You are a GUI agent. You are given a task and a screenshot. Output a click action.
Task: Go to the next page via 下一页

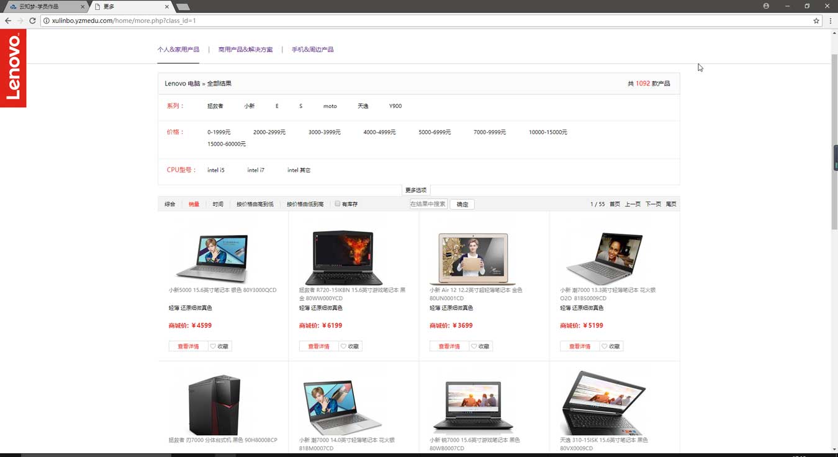(653, 204)
